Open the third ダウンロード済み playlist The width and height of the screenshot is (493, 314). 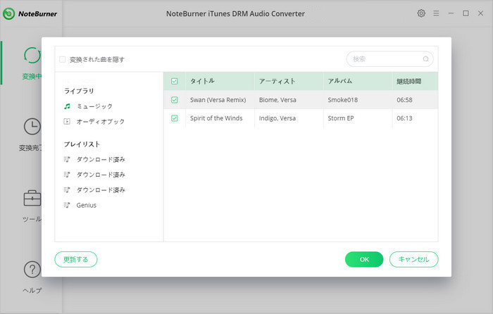[101, 190]
